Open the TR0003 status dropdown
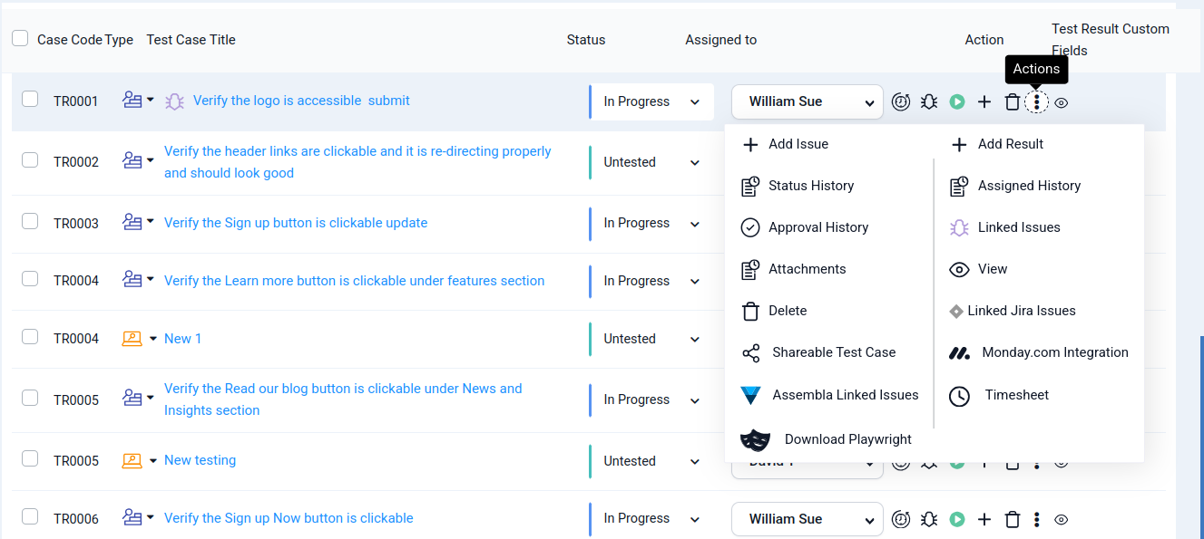Screen dimensions: 1204x539 pyautogui.click(x=651, y=223)
